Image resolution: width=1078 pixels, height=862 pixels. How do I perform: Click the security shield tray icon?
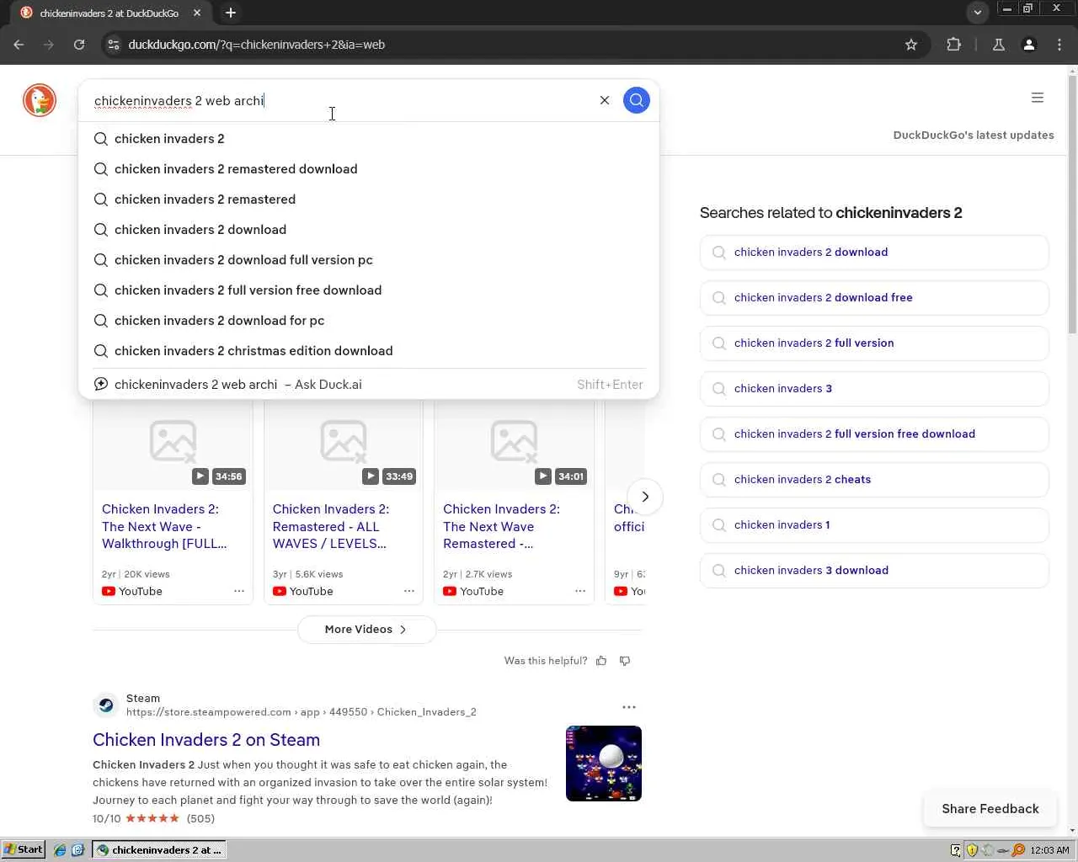(x=972, y=850)
